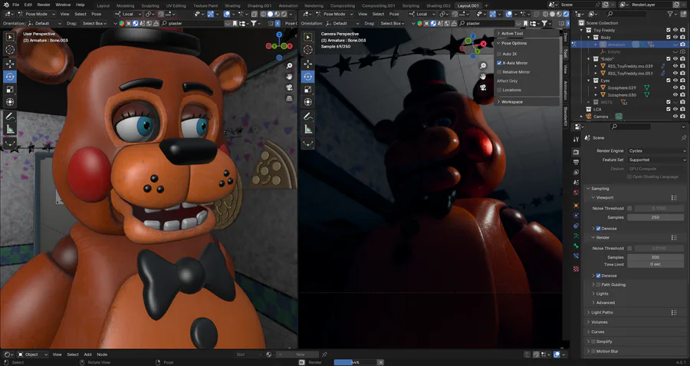Open the Feature Set dropdown
Screen dimensions: 690x366
pyautogui.click(x=656, y=160)
